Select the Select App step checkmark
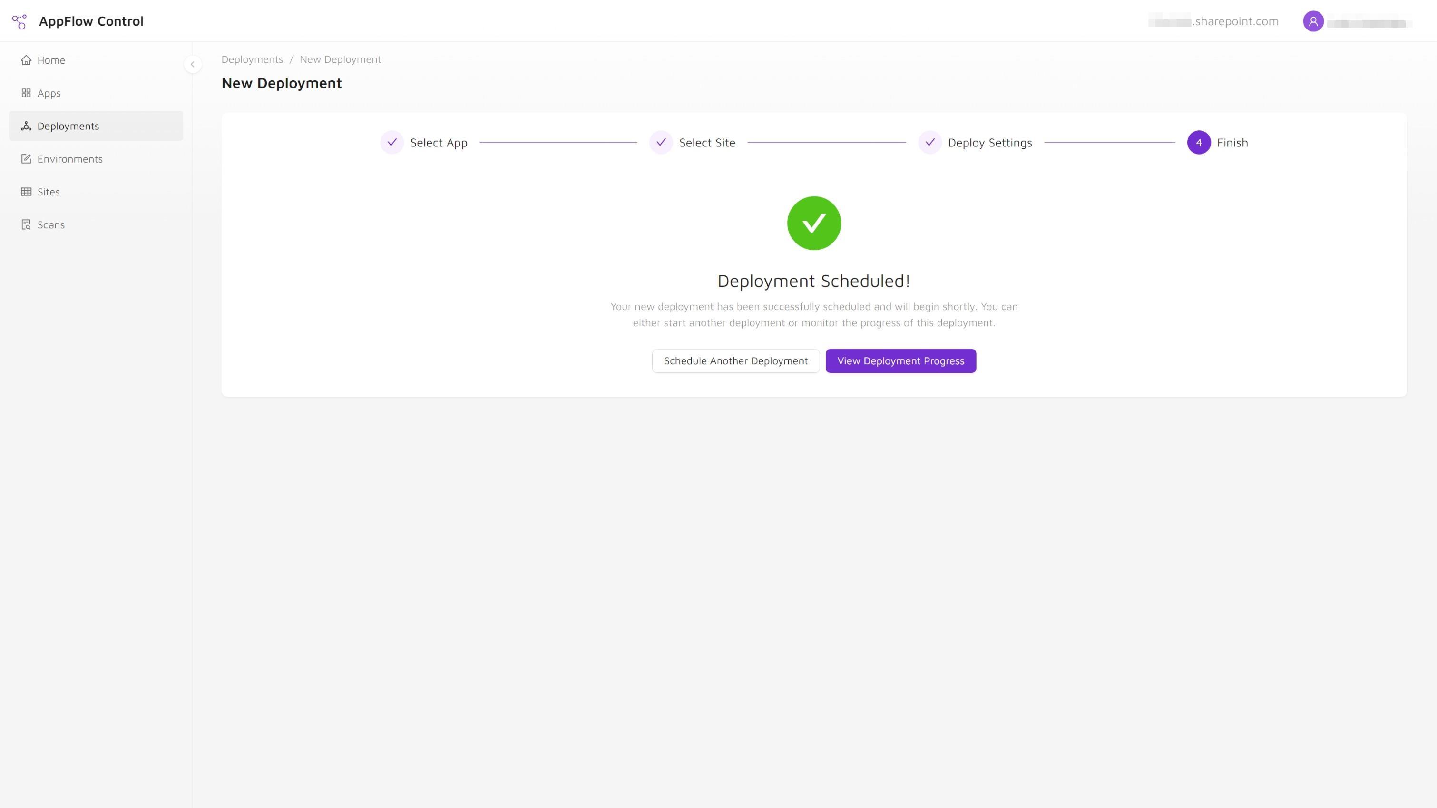The width and height of the screenshot is (1437, 808). pyautogui.click(x=391, y=142)
